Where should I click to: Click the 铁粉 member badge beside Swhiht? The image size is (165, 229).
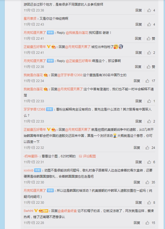tap(44, 211)
